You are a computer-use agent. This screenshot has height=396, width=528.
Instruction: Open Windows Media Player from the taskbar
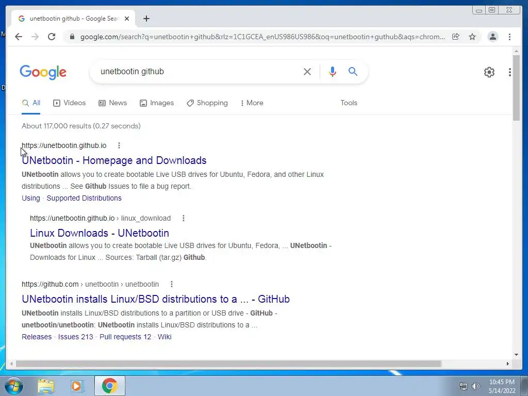(x=77, y=386)
